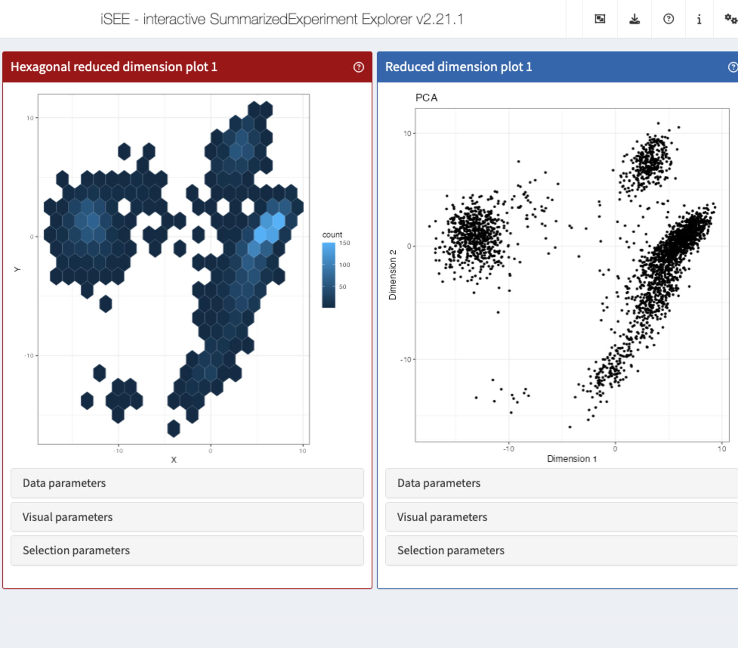Viewport: 738px width, 648px height.
Task: Click the download export icon in header
Action: (635, 19)
